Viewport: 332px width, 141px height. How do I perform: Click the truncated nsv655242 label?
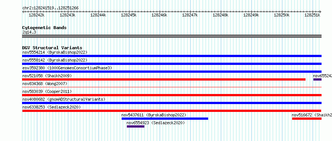[322, 76]
